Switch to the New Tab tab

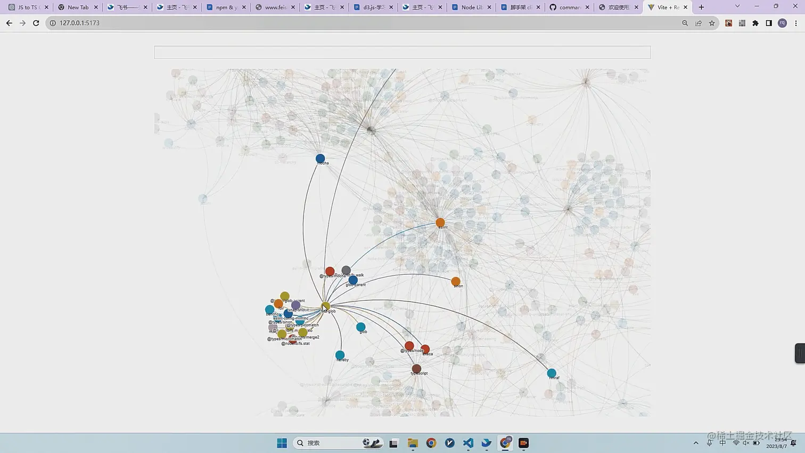click(x=78, y=7)
